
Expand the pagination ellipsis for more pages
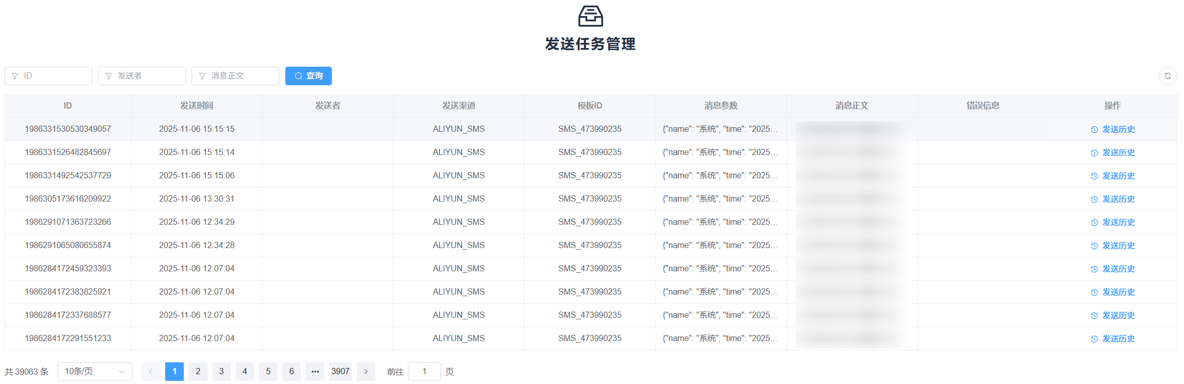[x=315, y=372]
